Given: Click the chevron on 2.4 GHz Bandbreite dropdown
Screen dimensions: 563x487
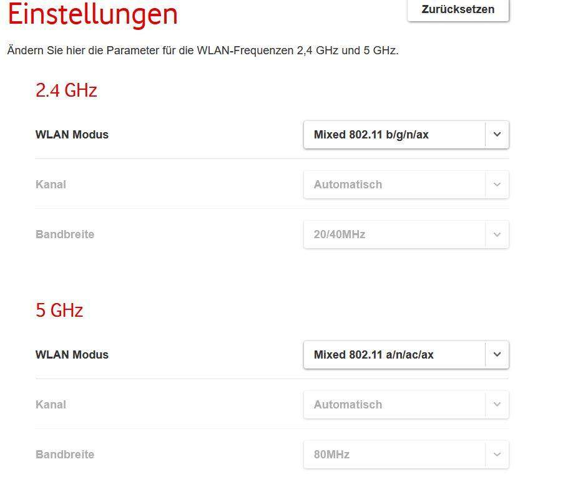Looking at the screenshot, I should pyautogui.click(x=497, y=234).
